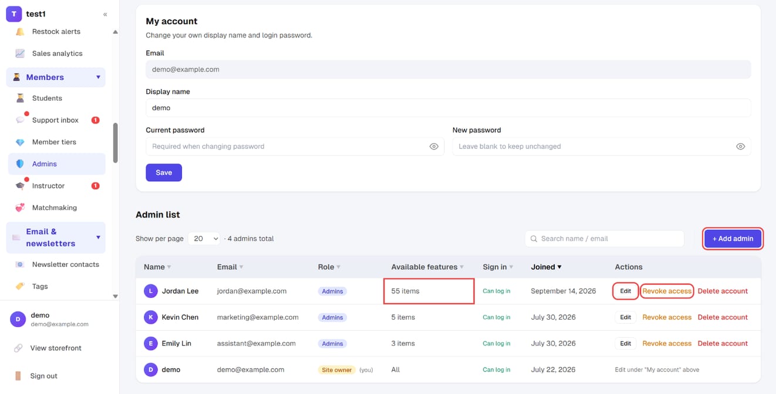The width and height of the screenshot is (776, 394).
Task: Click the Sign out door icon
Action: click(18, 376)
